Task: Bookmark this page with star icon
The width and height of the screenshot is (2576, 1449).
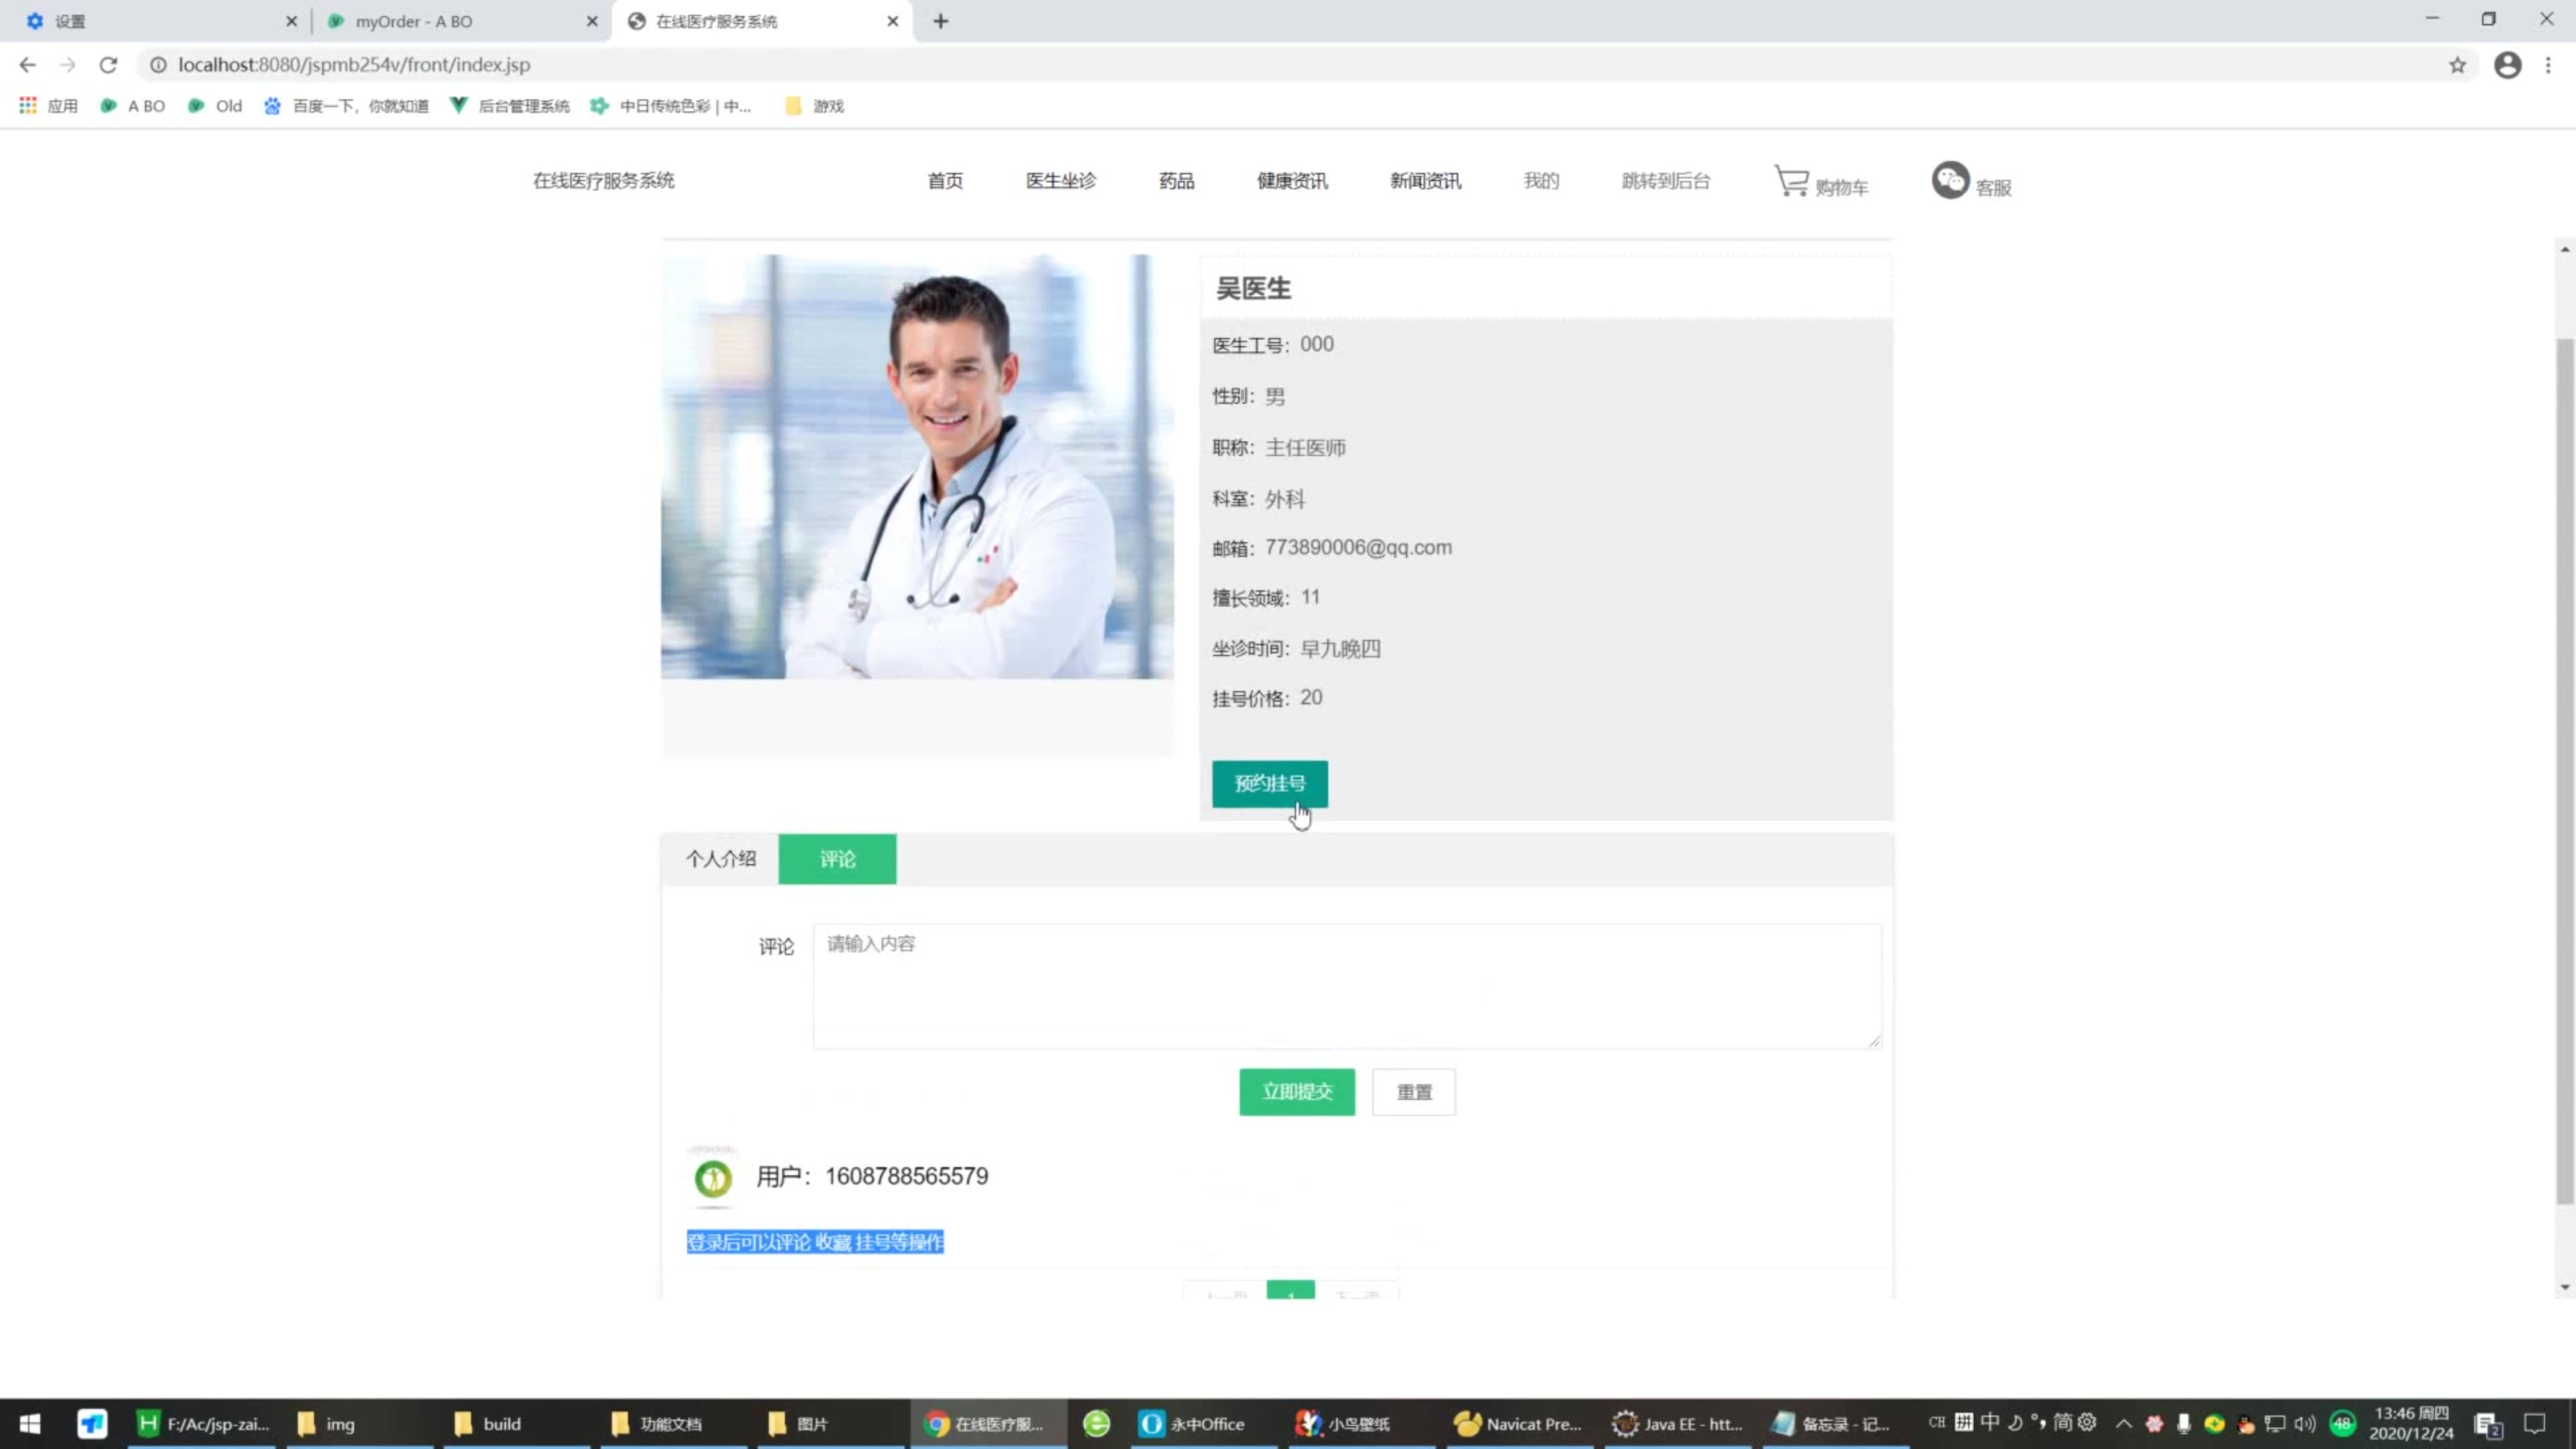Action: pos(2457,65)
